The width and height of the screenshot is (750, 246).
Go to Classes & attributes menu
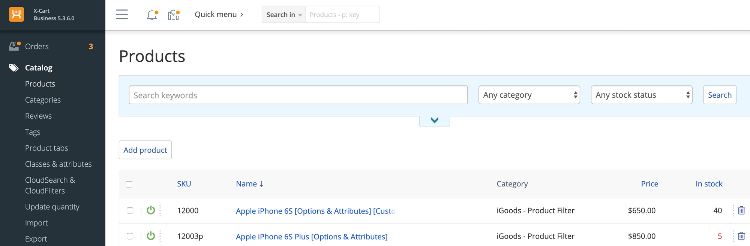click(x=58, y=164)
